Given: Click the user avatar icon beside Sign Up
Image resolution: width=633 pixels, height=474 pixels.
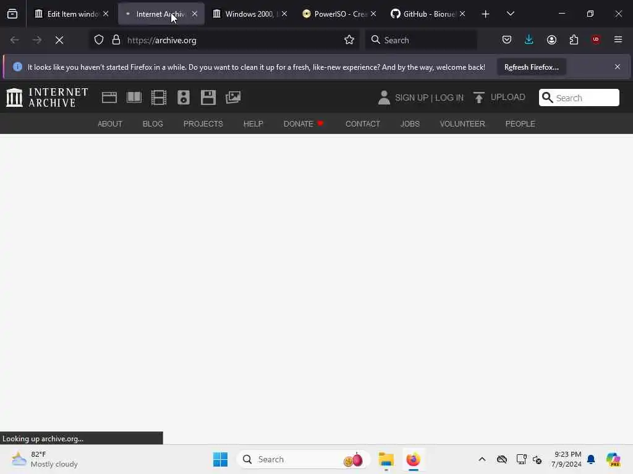Looking at the screenshot, I should click(384, 98).
